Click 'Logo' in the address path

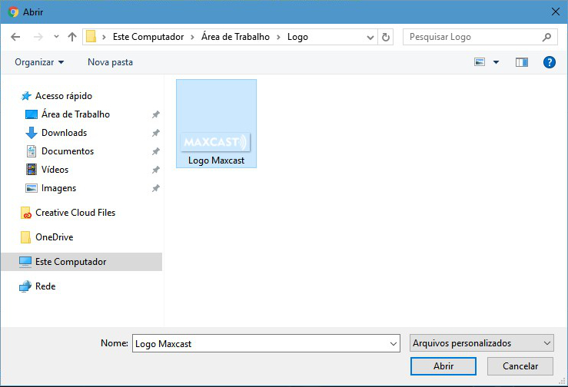click(x=297, y=37)
